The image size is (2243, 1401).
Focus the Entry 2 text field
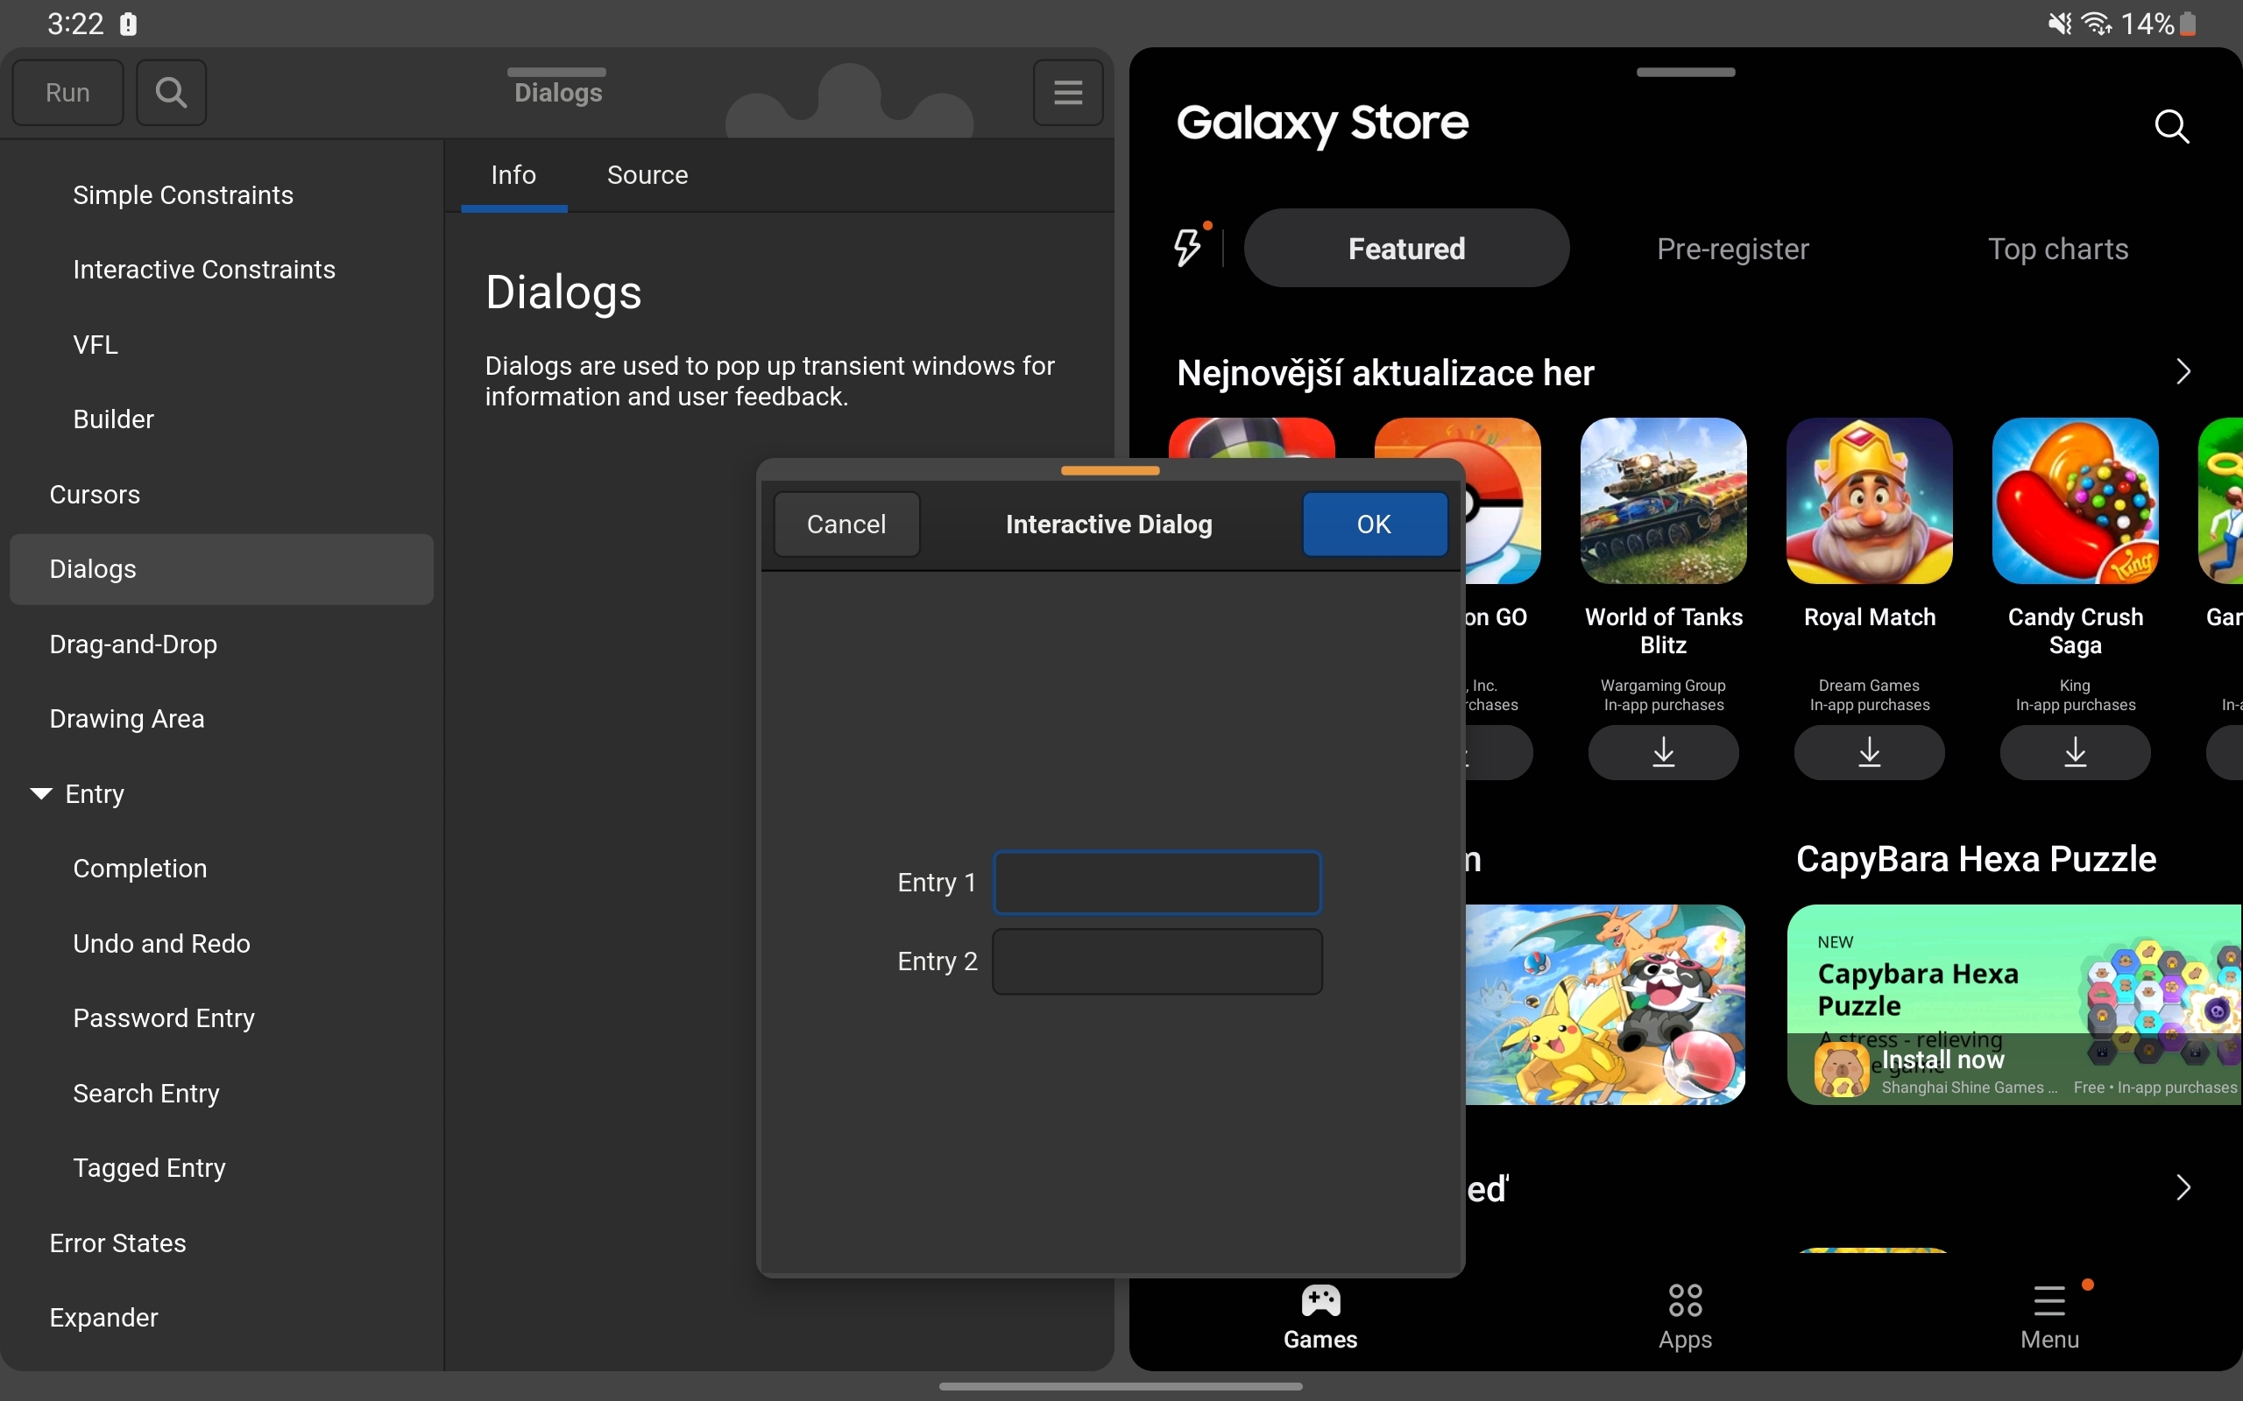[1157, 961]
